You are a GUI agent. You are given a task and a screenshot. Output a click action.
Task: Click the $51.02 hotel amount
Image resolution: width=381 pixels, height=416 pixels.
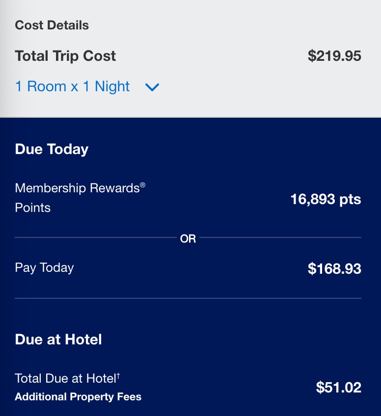click(x=338, y=388)
